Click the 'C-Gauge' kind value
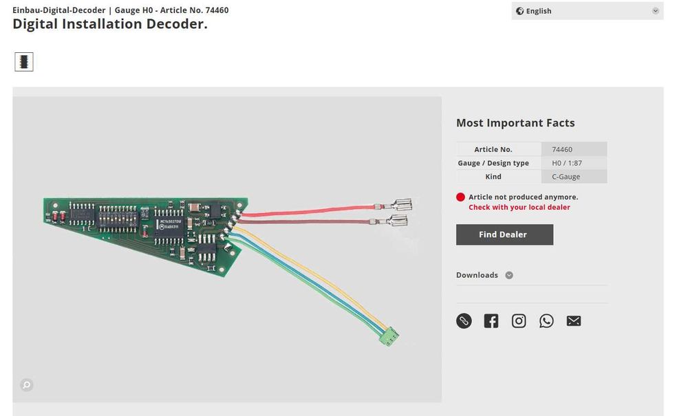The image size is (688, 416). pos(566,177)
